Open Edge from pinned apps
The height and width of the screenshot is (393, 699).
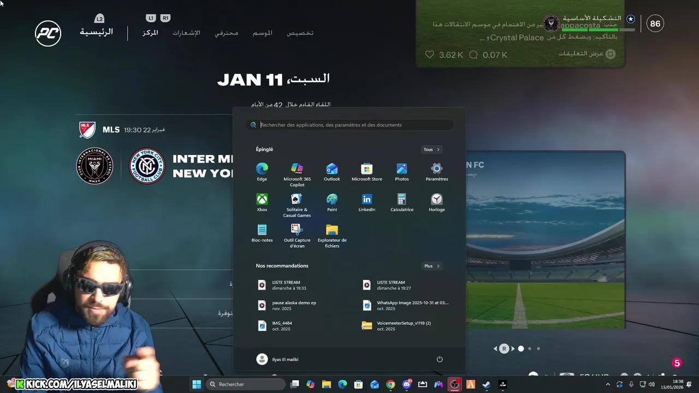coord(262,172)
